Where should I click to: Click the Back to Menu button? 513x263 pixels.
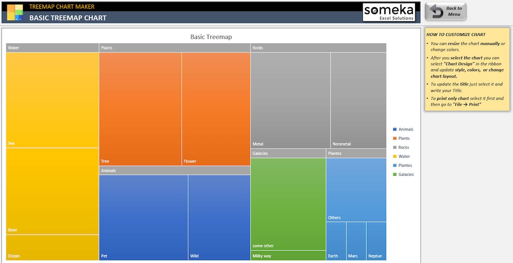[445, 11]
